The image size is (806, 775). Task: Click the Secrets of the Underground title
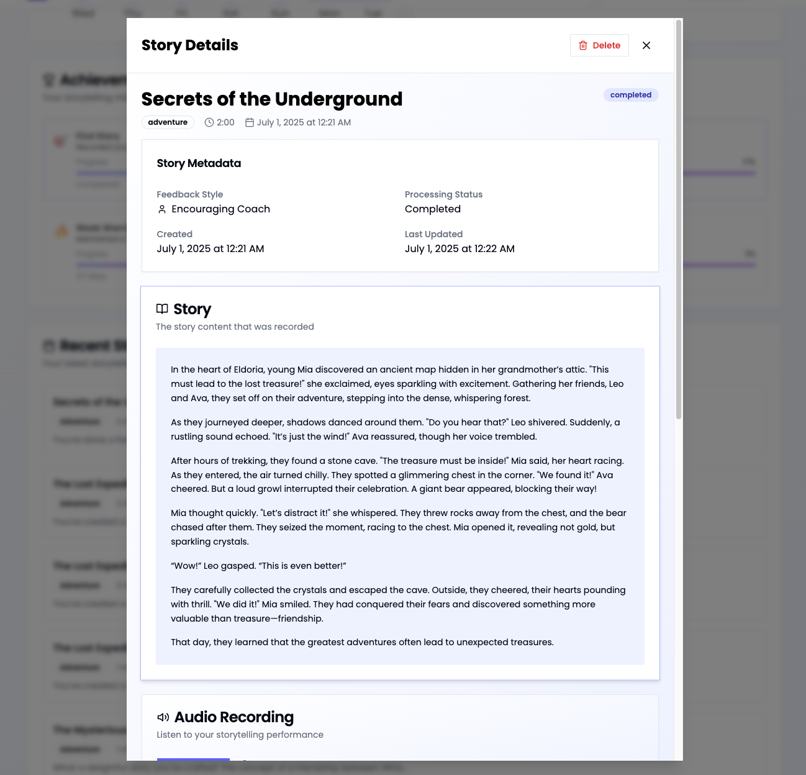[272, 99]
